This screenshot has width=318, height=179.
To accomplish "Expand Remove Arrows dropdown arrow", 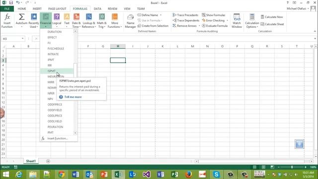I will click(x=199, y=26).
